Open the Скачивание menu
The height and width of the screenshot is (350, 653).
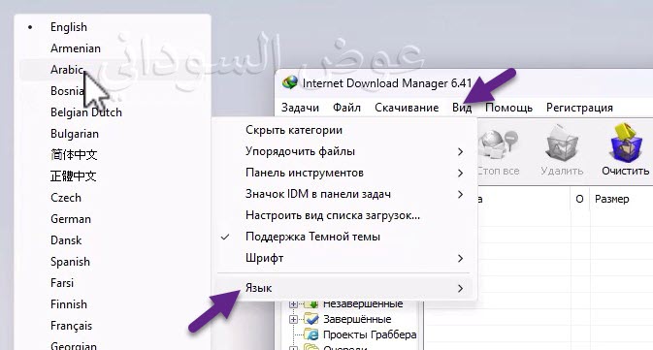point(407,108)
